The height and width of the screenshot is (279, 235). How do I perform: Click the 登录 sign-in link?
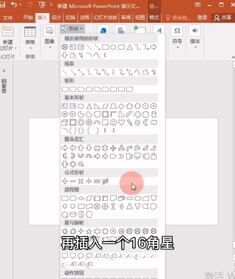click(202, 17)
